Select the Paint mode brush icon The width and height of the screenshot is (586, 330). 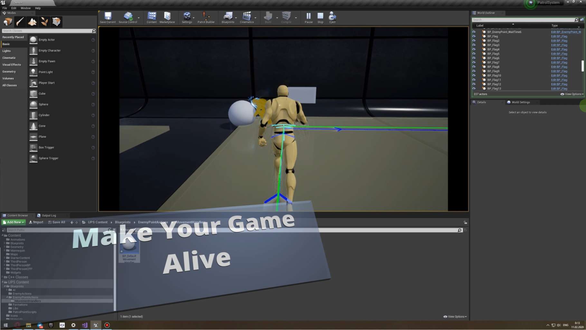[20, 22]
